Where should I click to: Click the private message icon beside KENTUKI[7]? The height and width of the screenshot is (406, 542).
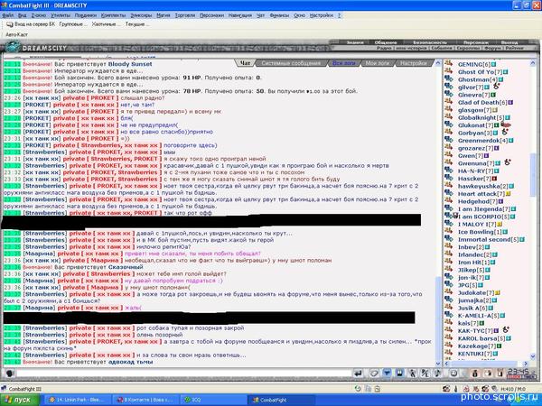point(449,352)
